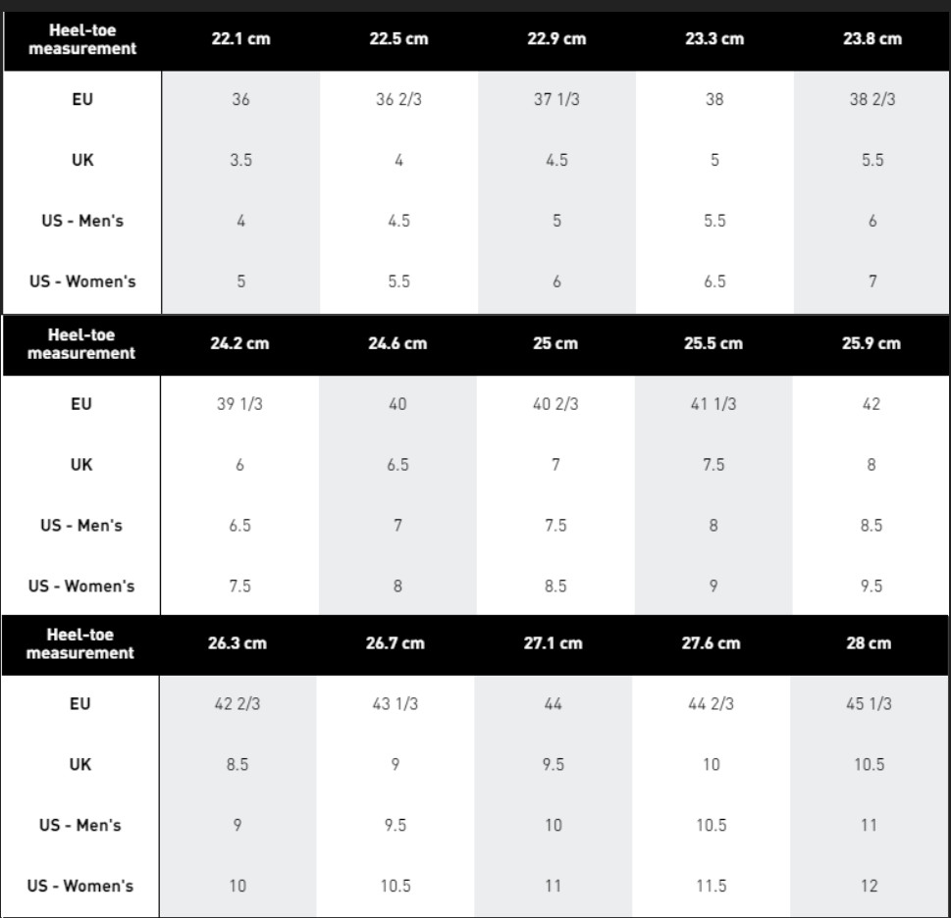Click the EU size 36 2/3 cell
This screenshot has height=918, width=951.
tap(398, 100)
